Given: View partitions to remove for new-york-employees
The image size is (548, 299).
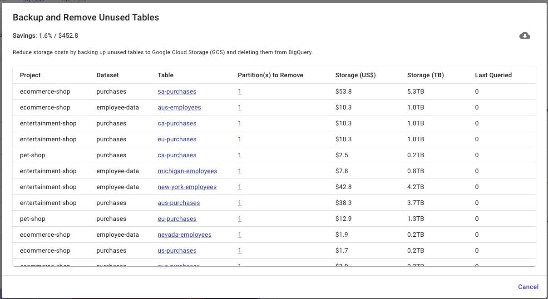Looking at the screenshot, I should click(x=239, y=187).
